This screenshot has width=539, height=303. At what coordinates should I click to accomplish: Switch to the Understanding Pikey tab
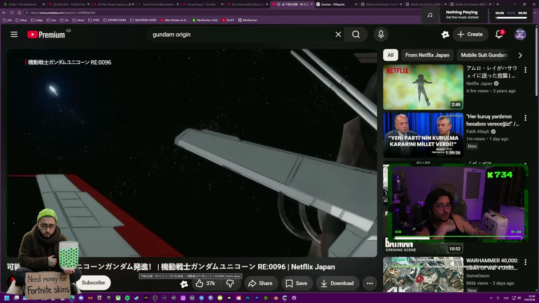point(248,4)
